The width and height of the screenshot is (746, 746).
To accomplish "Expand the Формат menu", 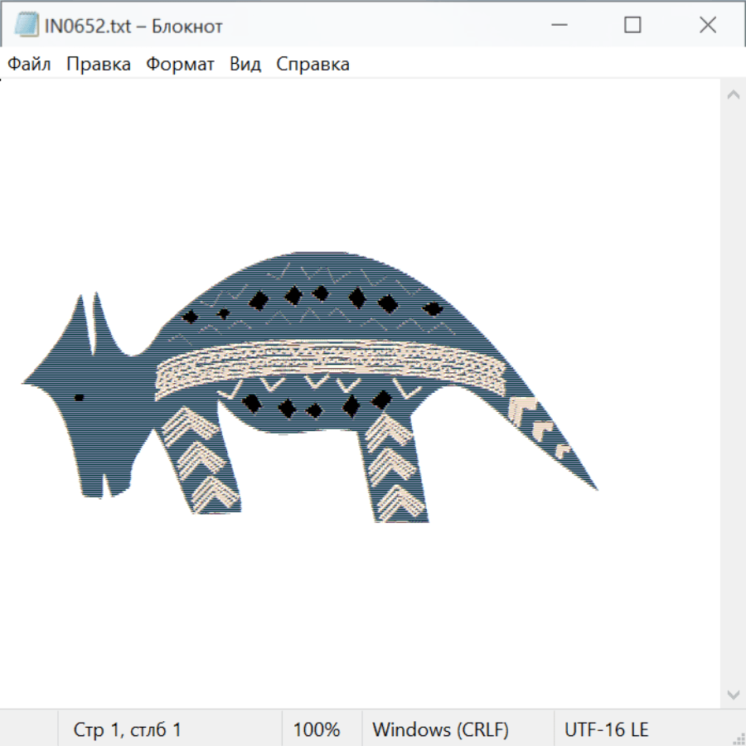I will 180,65.
